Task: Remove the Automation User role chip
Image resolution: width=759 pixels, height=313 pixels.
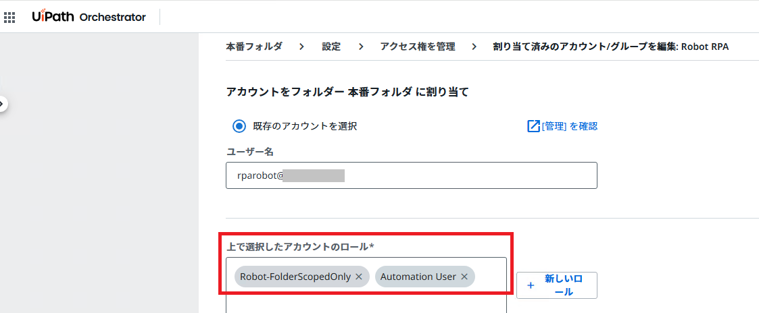Action: (464, 277)
